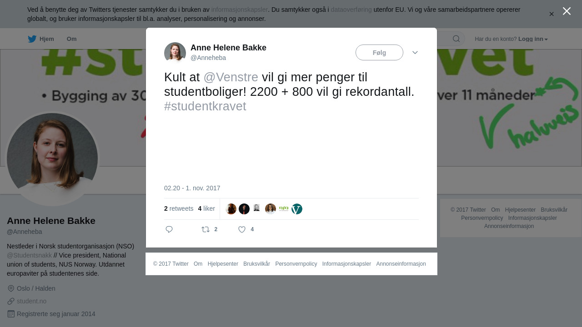View the 4 liker list

click(206, 208)
